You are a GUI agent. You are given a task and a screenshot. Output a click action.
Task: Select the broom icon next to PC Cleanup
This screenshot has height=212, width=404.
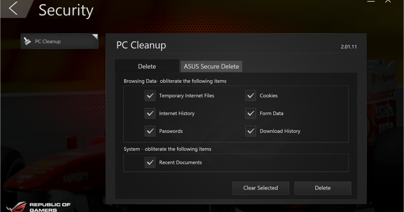pyautogui.click(x=27, y=41)
